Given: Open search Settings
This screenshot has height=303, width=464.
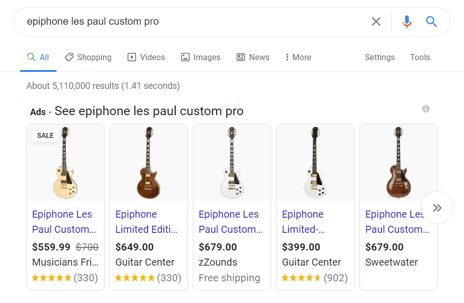Looking at the screenshot, I should click(380, 58).
